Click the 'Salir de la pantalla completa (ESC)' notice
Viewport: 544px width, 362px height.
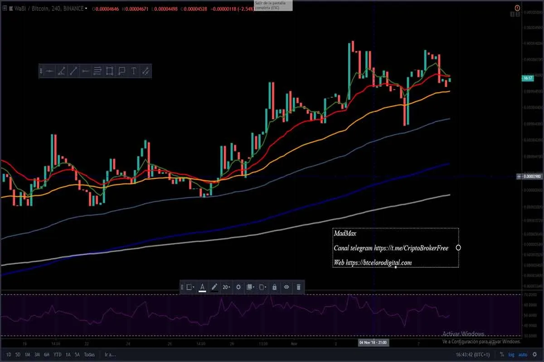(x=273, y=5)
